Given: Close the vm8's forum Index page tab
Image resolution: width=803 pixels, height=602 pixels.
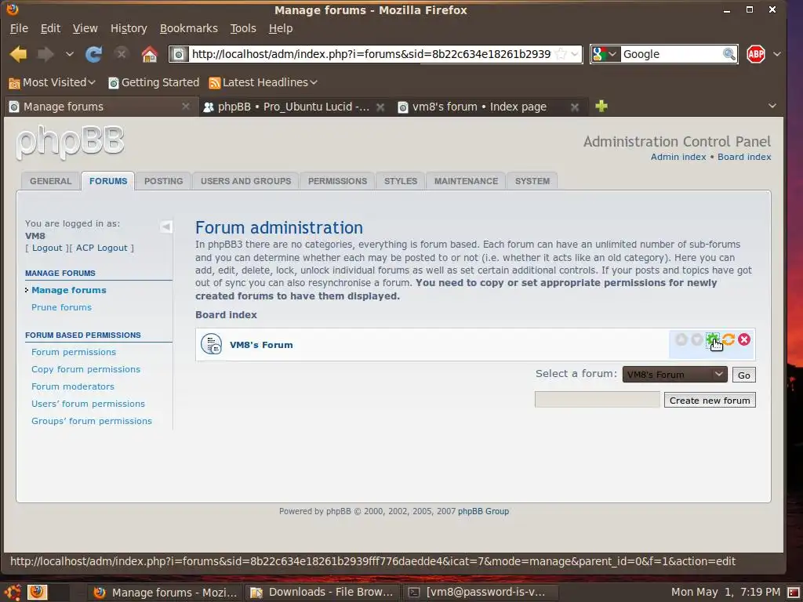Looking at the screenshot, I should click(x=575, y=107).
